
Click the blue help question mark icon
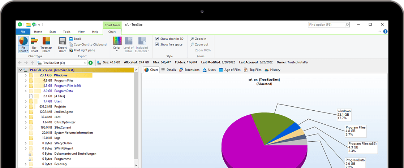(385, 32)
